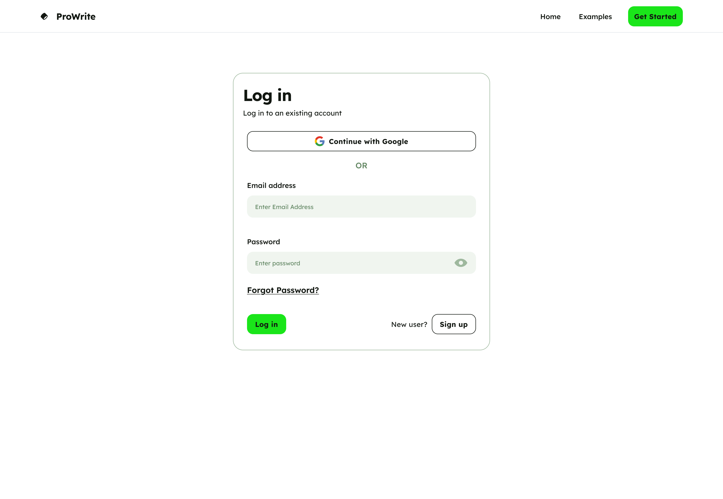
Task: Focus the Enter Email Address field
Action: coord(361,207)
